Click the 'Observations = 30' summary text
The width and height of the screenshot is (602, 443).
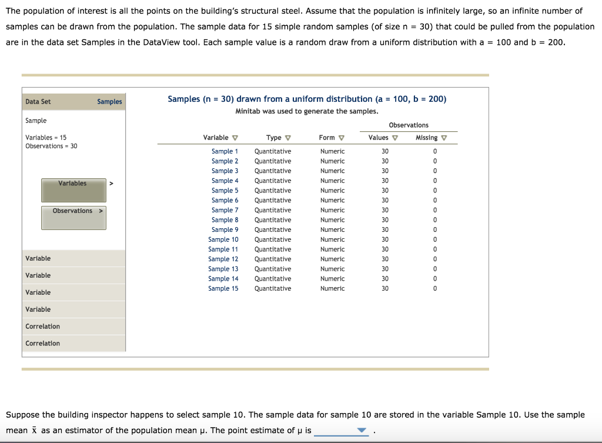[51, 146]
